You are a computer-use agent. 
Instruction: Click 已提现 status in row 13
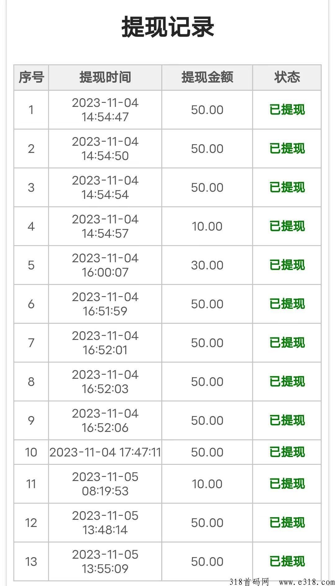point(287,561)
